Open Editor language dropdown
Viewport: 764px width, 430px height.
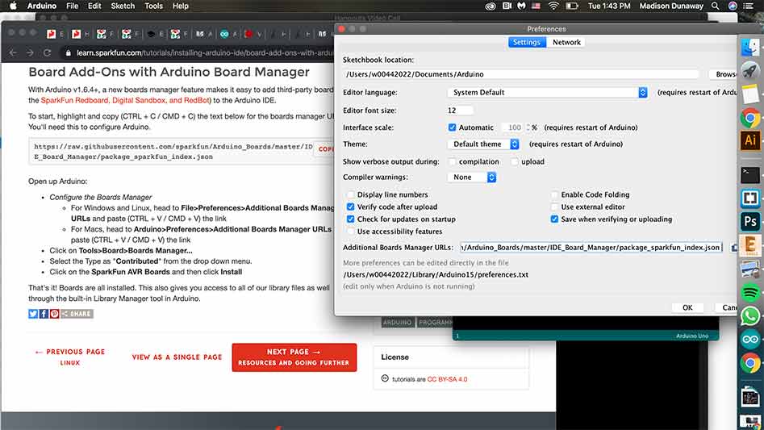tap(547, 93)
